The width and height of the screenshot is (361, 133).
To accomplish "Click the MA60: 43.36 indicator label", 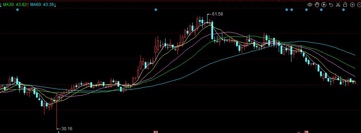I will tap(42, 5).
